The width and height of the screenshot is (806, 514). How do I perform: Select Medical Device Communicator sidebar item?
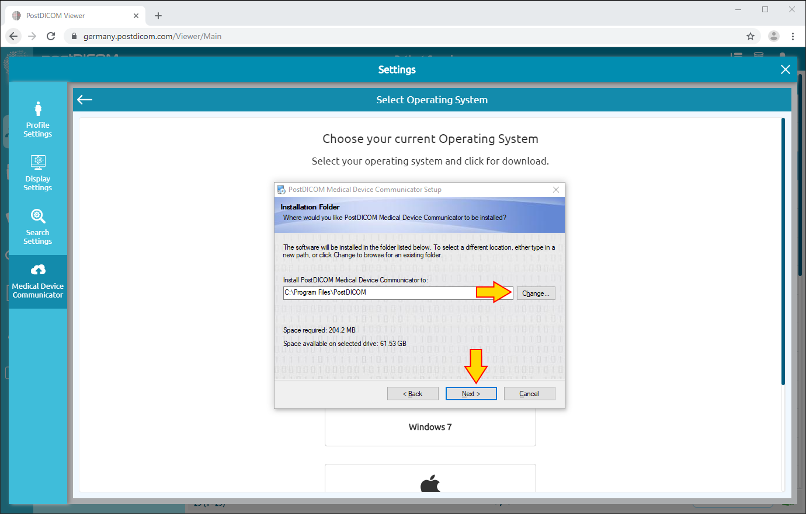point(38,282)
